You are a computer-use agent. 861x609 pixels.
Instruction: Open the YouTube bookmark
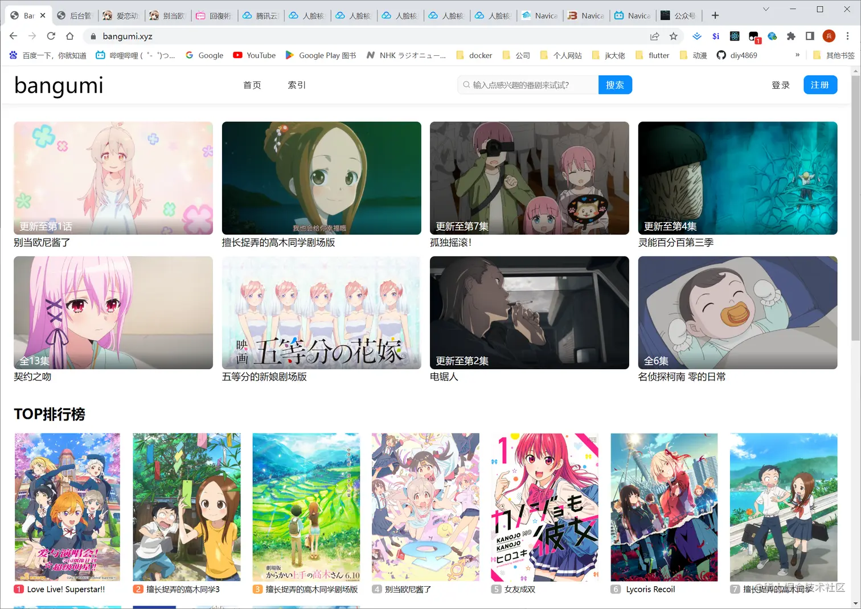pos(254,55)
